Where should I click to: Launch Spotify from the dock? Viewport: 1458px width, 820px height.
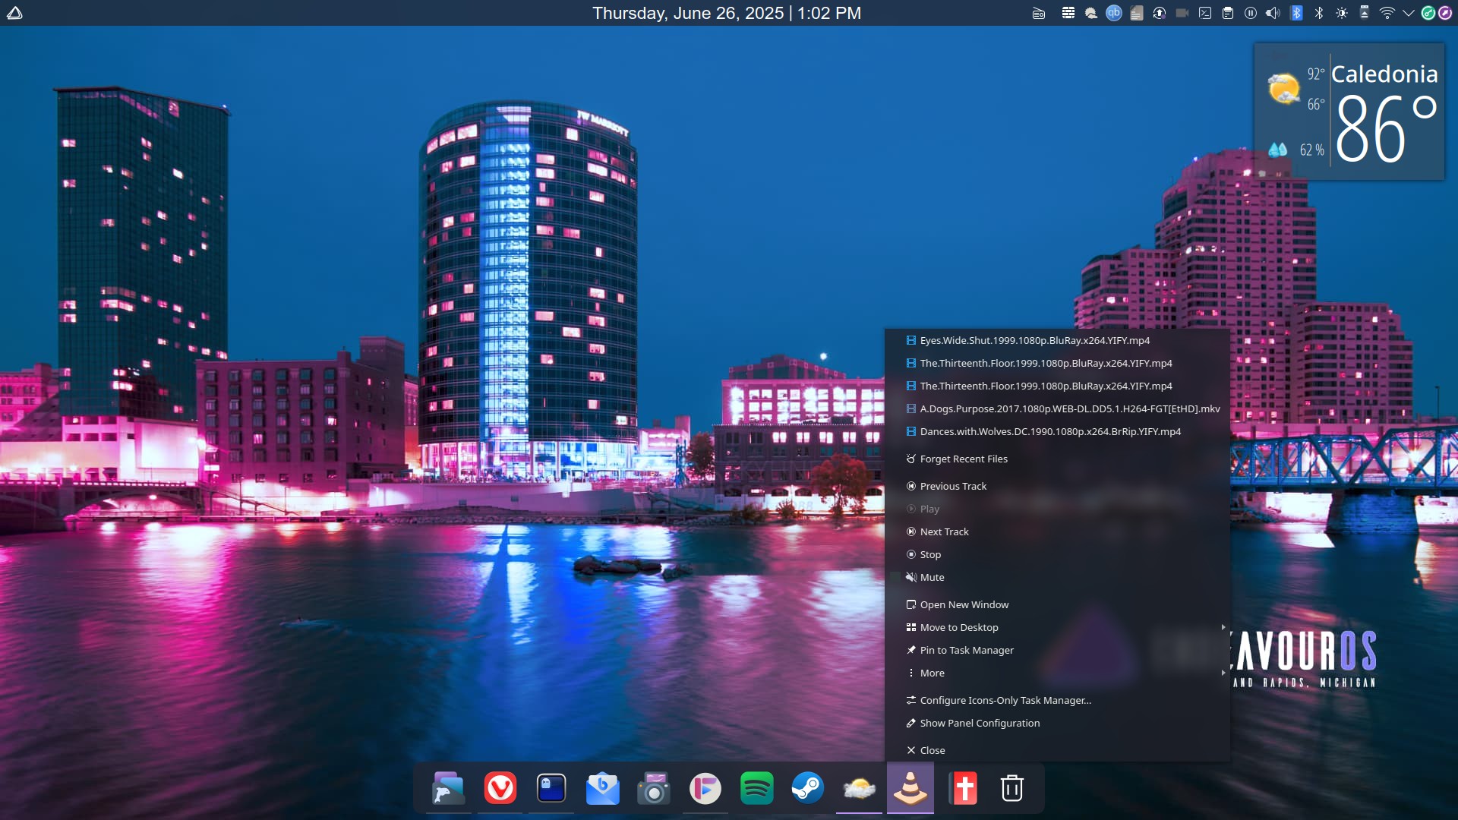coord(756,789)
